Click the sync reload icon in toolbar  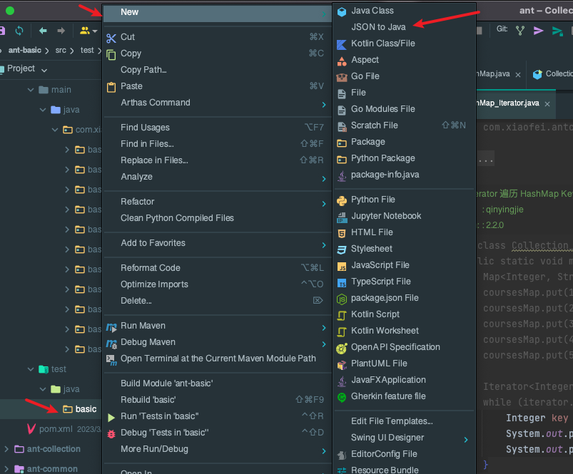point(19,31)
